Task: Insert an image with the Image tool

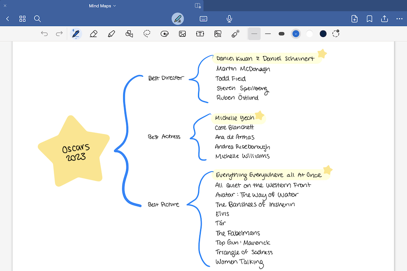Action: 182,34
